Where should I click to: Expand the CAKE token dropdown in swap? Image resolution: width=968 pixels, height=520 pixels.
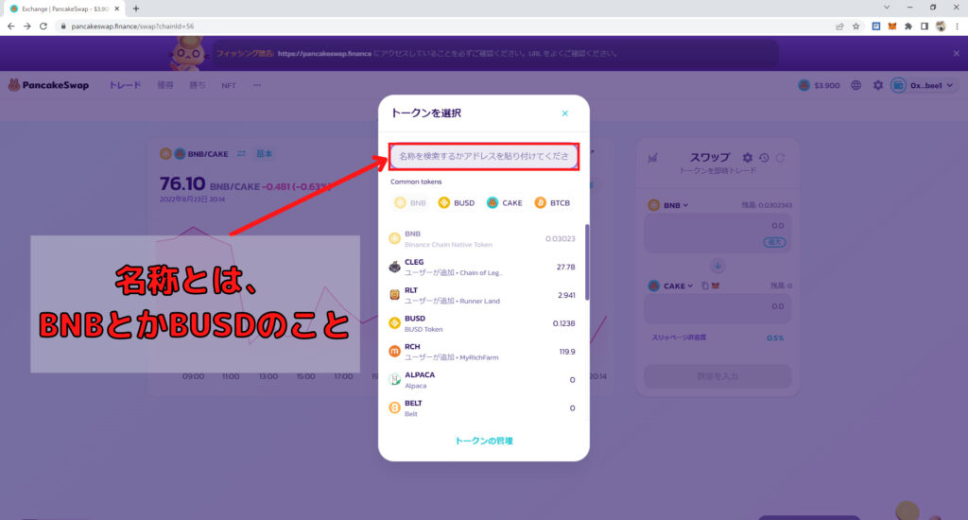click(x=671, y=286)
